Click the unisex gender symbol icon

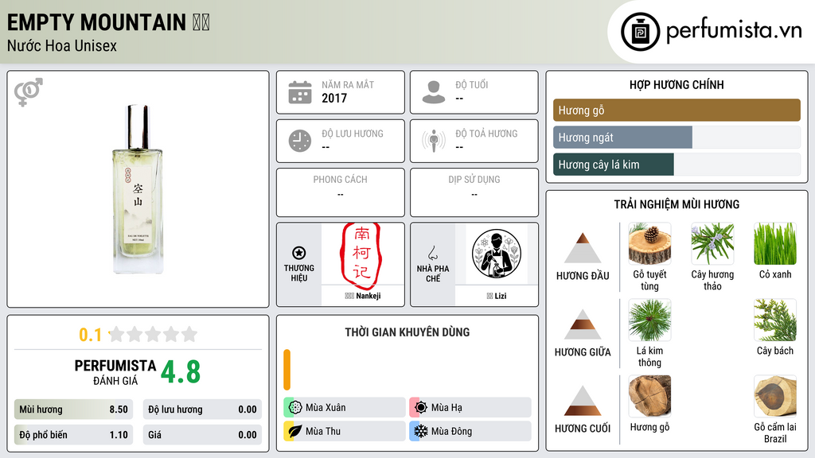click(29, 92)
